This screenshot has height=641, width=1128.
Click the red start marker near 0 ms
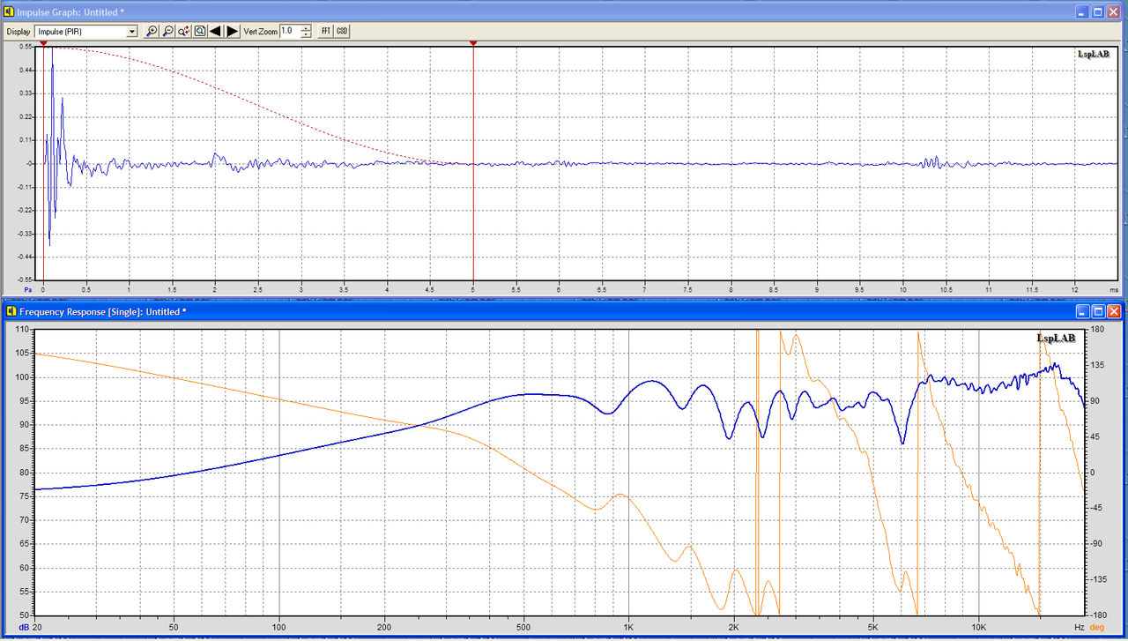43,42
